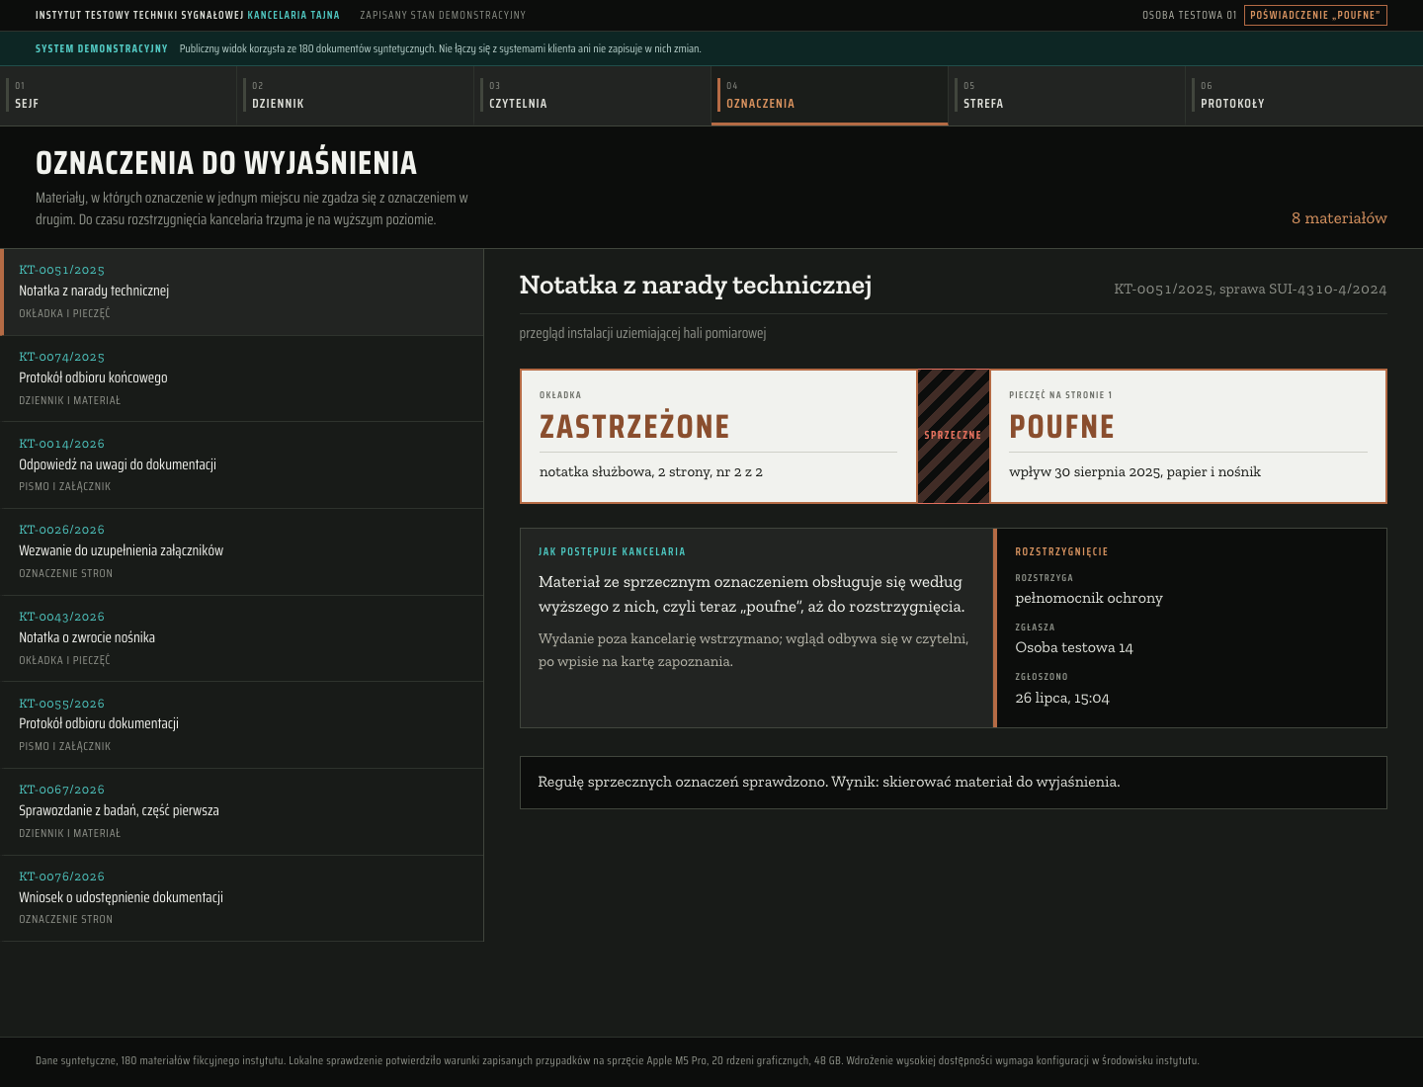Select KT-0043/2026 Notatka o zwrocie nośnika

(x=242, y=638)
